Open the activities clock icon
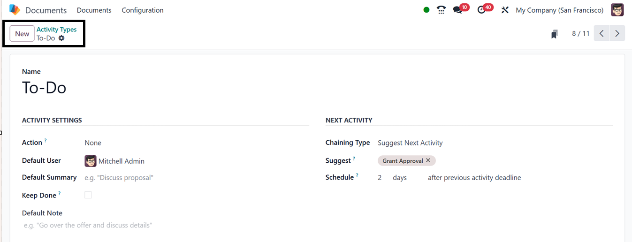 [481, 10]
